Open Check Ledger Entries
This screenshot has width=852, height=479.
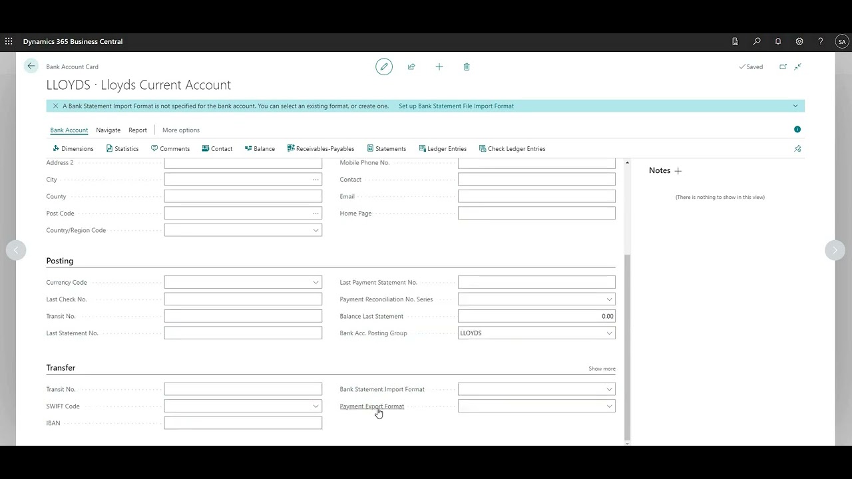pyautogui.click(x=512, y=149)
